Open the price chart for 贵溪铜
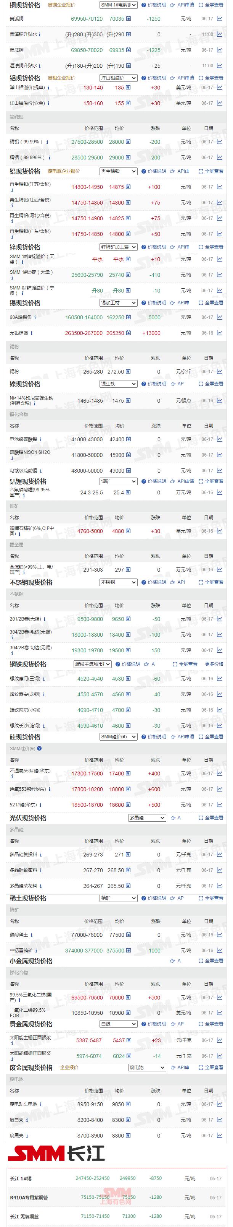 (219, 19)
